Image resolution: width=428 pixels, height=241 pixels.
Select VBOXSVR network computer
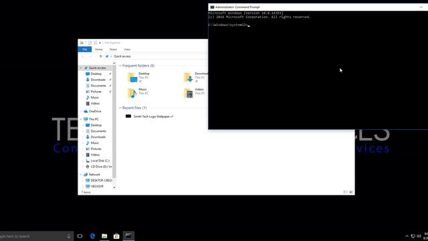click(x=97, y=186)
